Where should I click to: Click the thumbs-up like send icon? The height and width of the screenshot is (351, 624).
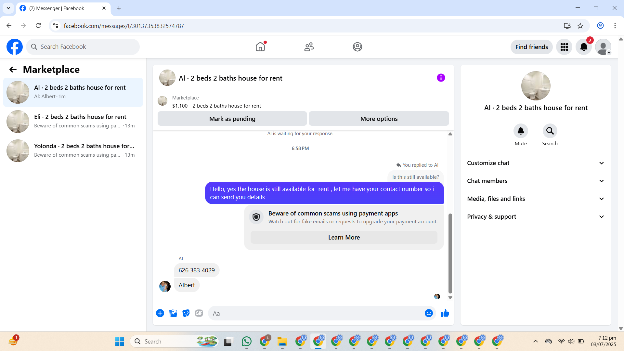[x=445, y=313]
